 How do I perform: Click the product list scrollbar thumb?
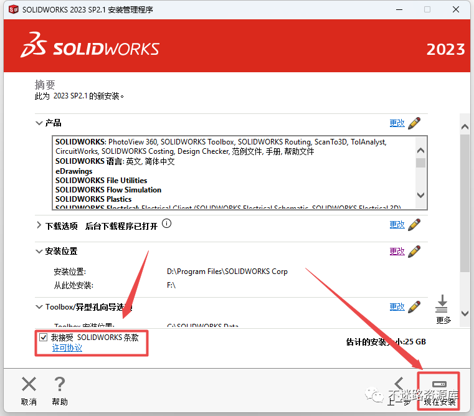(420, 163)
